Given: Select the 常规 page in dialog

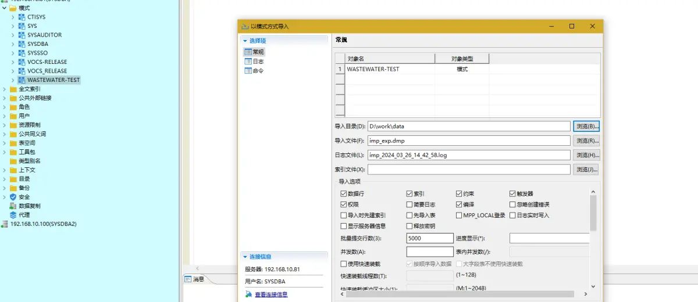Looking at the screenshot, I should click(x=254, y=52).
